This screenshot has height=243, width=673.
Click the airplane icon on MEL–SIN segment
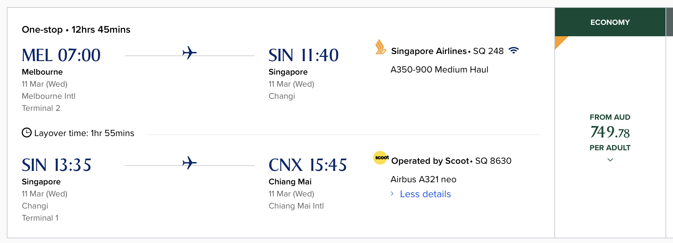click(189, 53)
